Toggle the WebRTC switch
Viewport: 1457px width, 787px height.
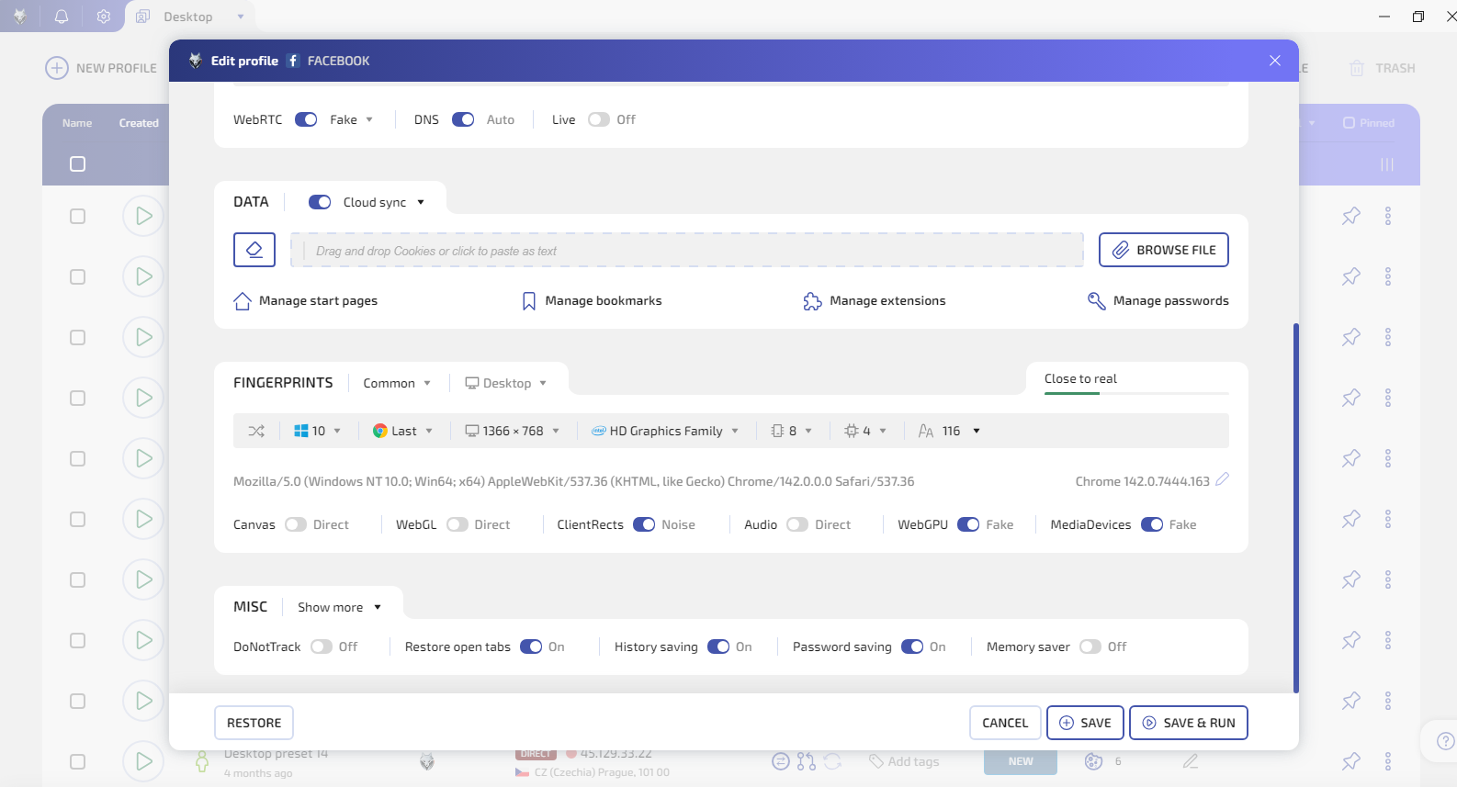pyautogui.click(x=306, y=119)
